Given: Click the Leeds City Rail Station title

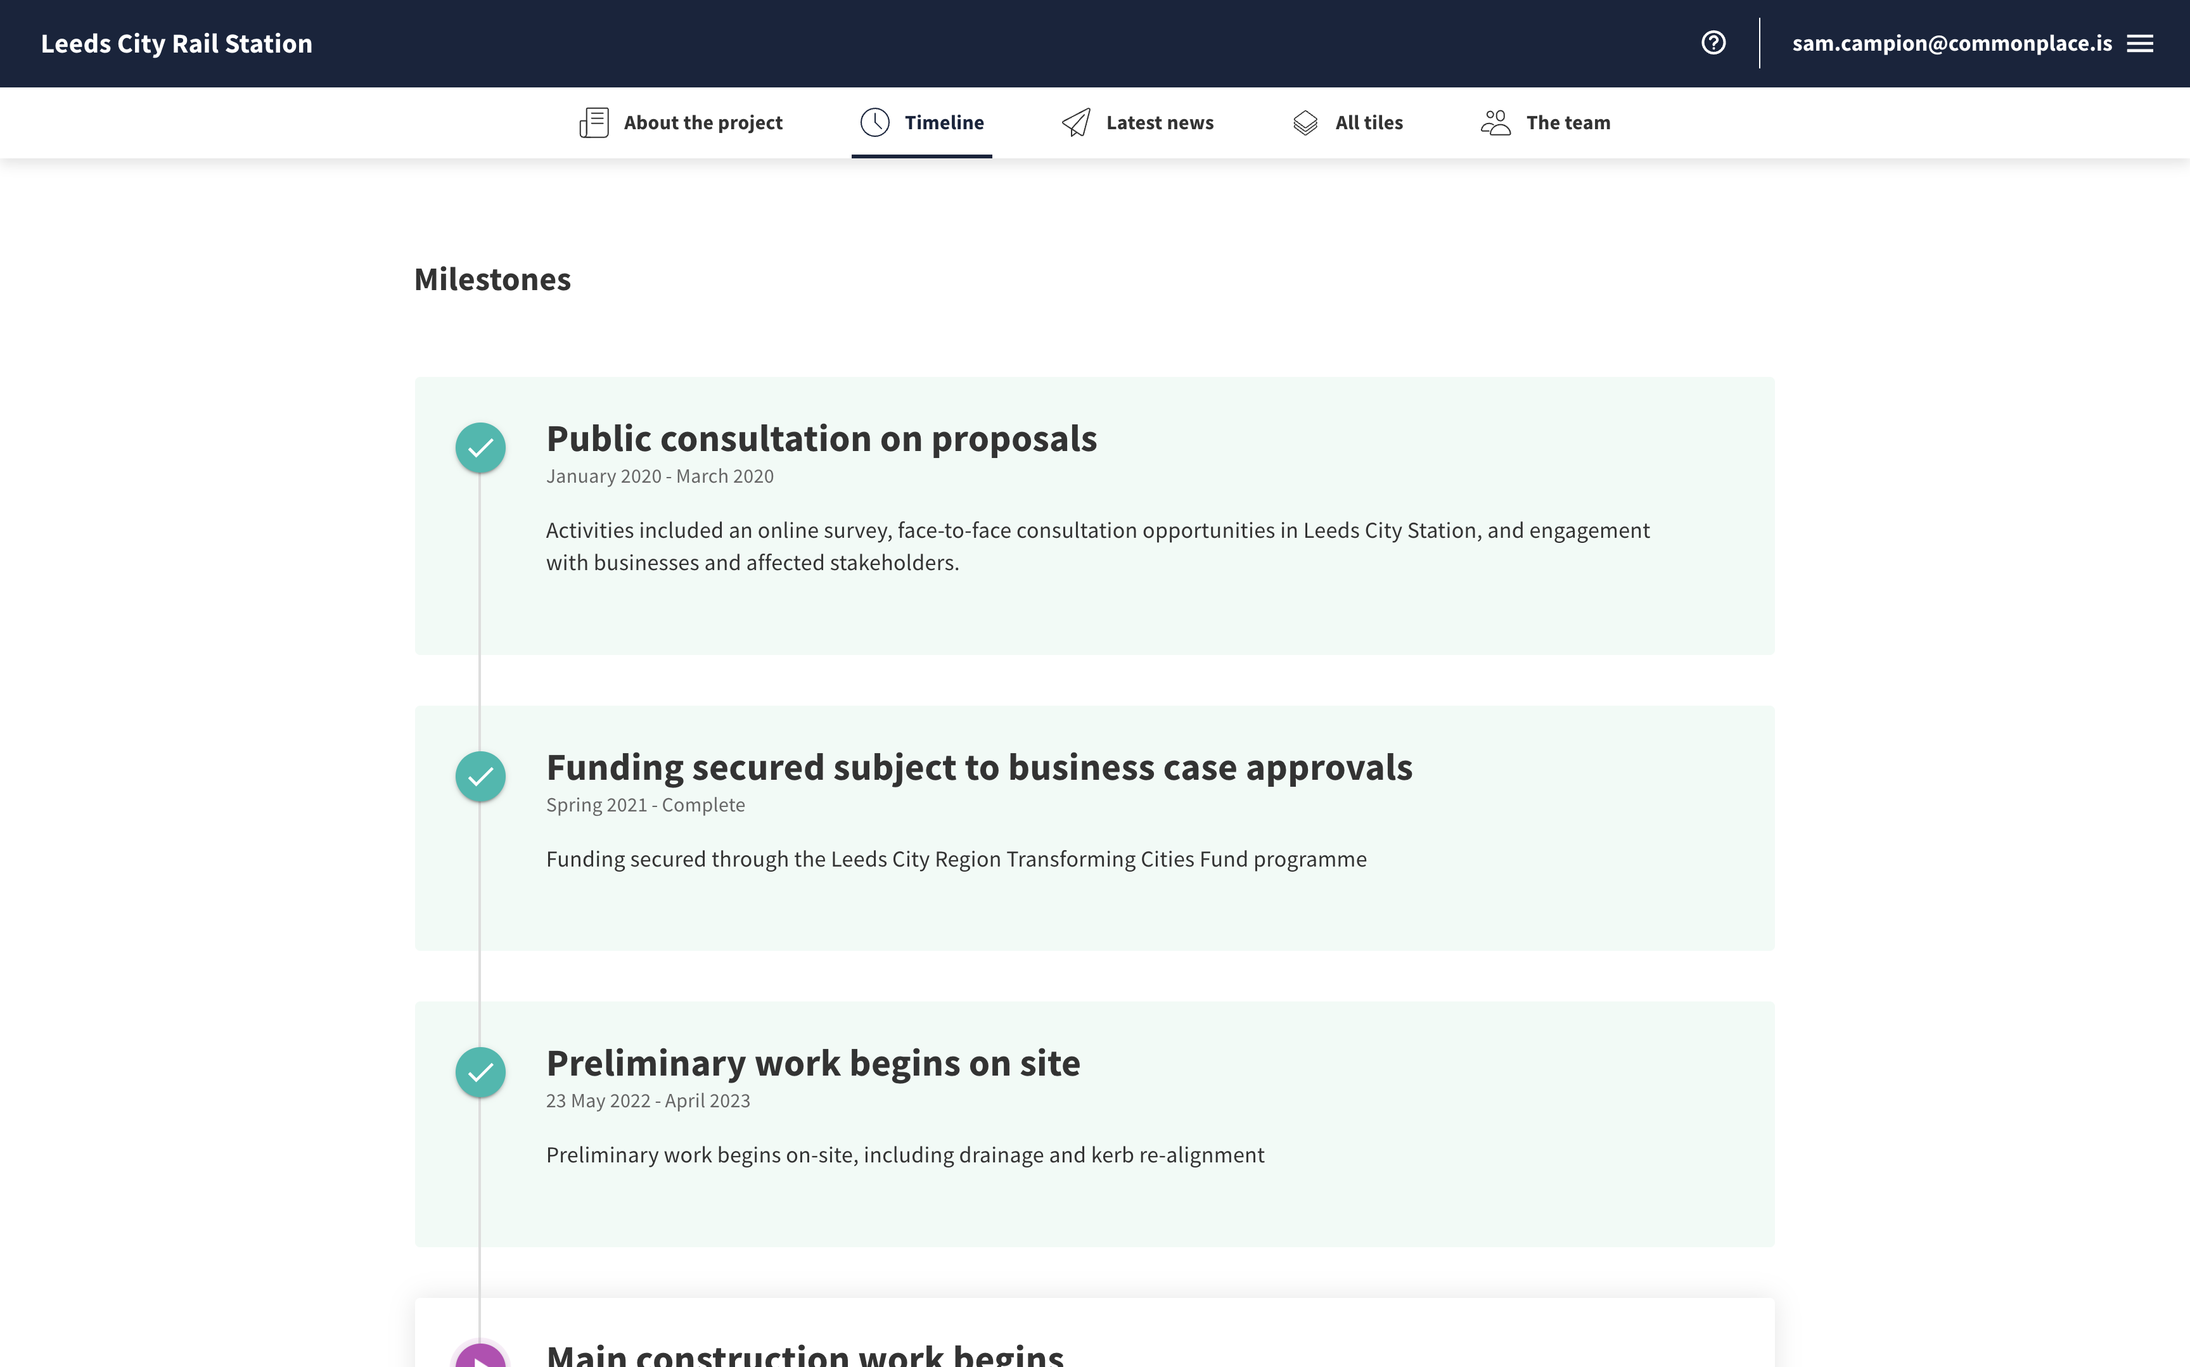Looking at the screenshot, I should point(176,44).
